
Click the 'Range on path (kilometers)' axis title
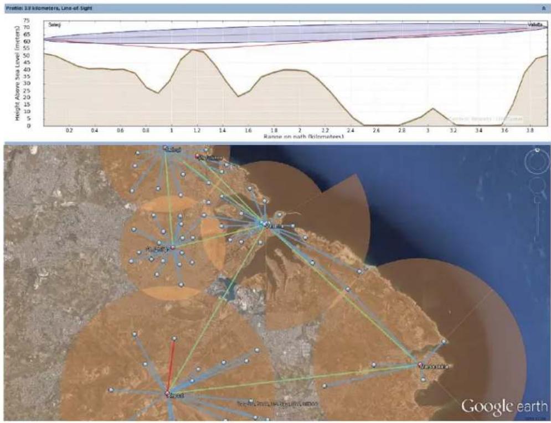pos(303,136)
